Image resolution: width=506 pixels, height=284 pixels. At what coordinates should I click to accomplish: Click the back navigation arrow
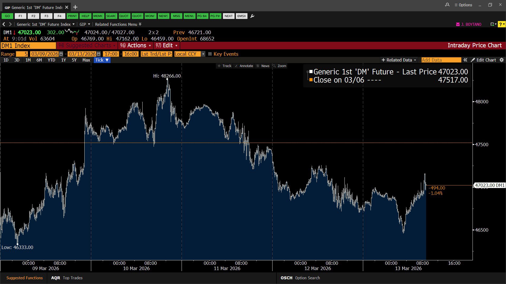coord(4,24)
